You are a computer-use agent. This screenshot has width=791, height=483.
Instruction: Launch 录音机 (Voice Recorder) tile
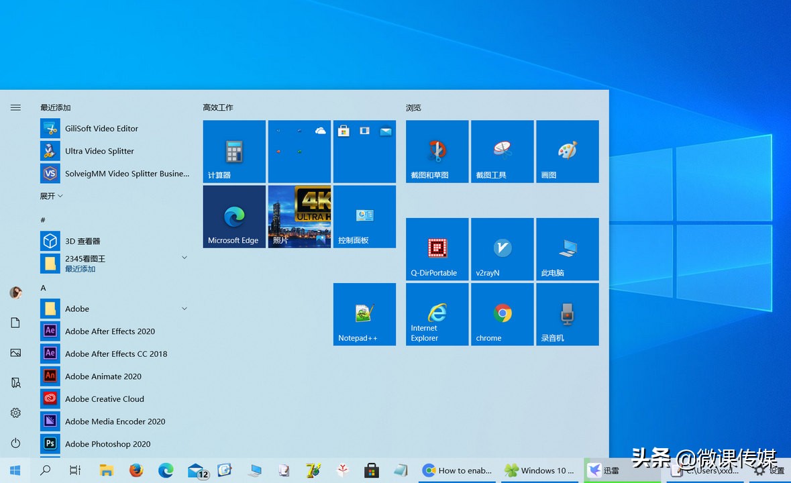567,314
